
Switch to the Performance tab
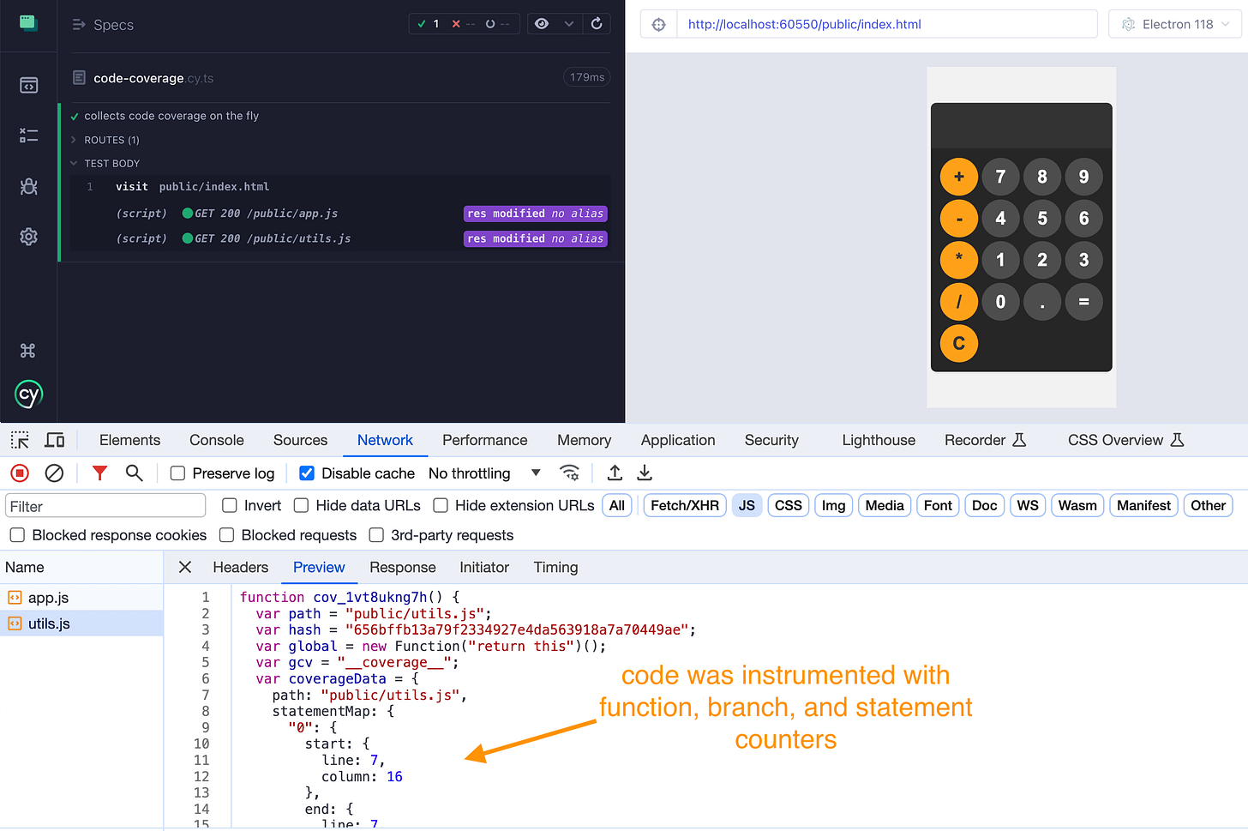coord(485,440)
